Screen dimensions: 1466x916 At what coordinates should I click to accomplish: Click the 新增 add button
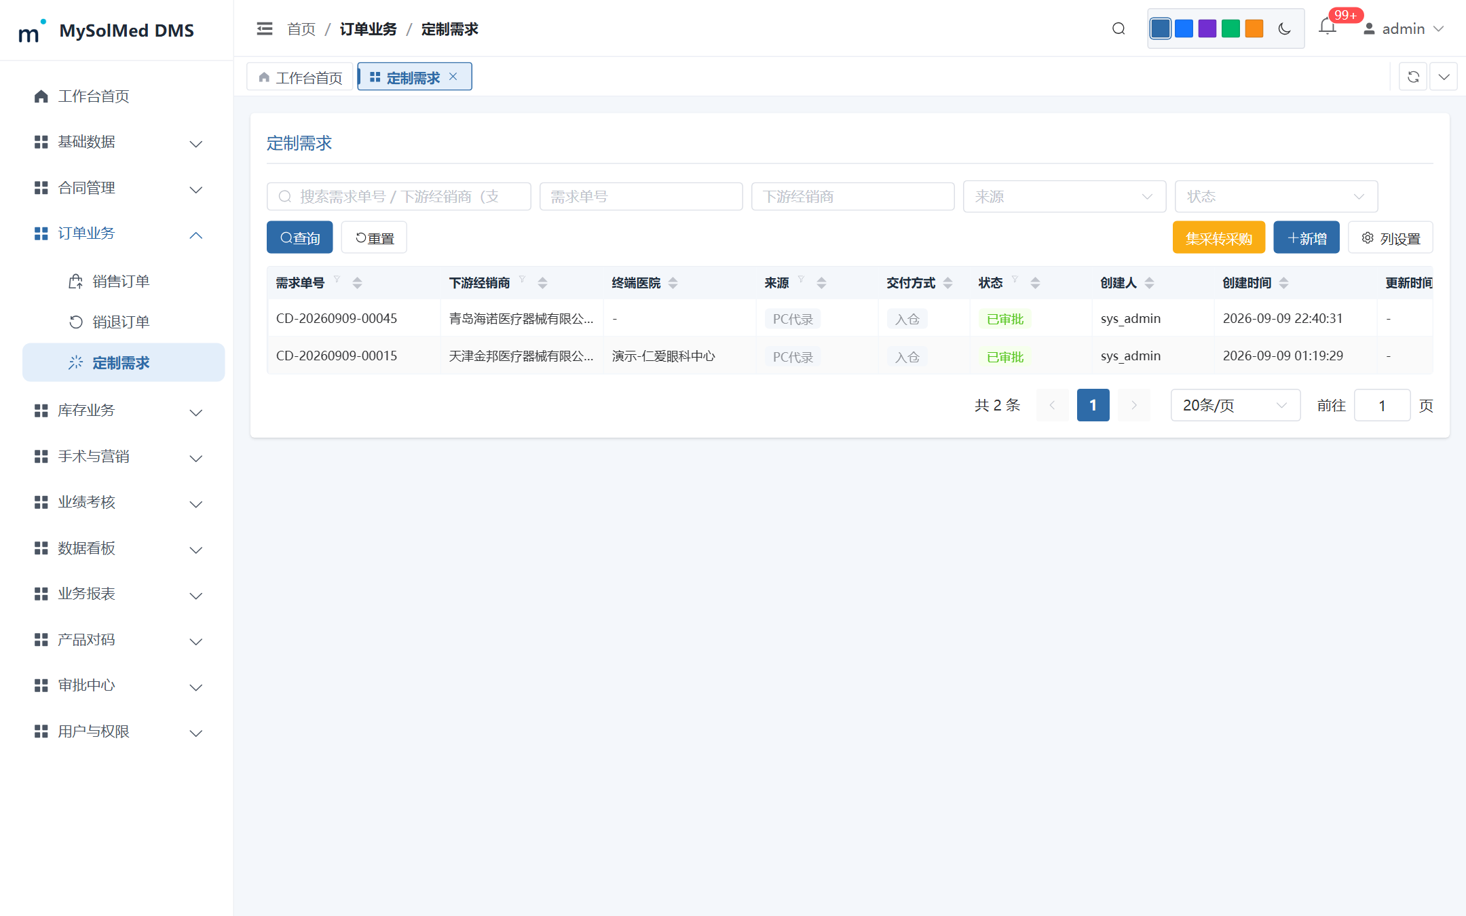point(1307,237)
